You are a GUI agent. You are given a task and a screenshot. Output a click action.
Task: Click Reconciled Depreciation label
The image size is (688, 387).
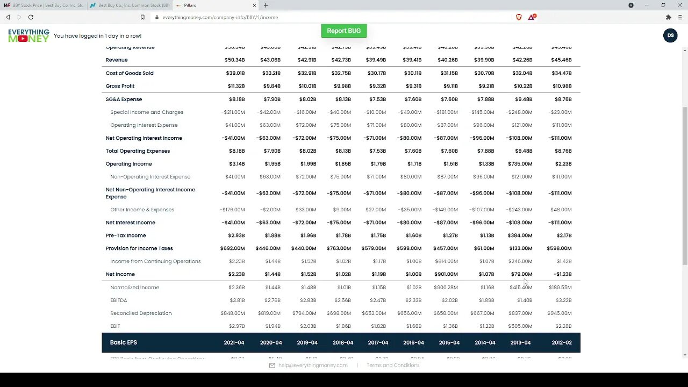click(x=141, y=313)
